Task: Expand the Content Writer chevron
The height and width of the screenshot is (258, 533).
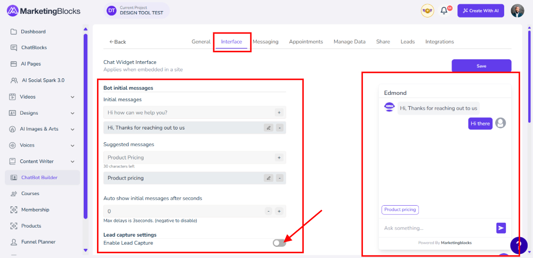Action: (72, 162)
